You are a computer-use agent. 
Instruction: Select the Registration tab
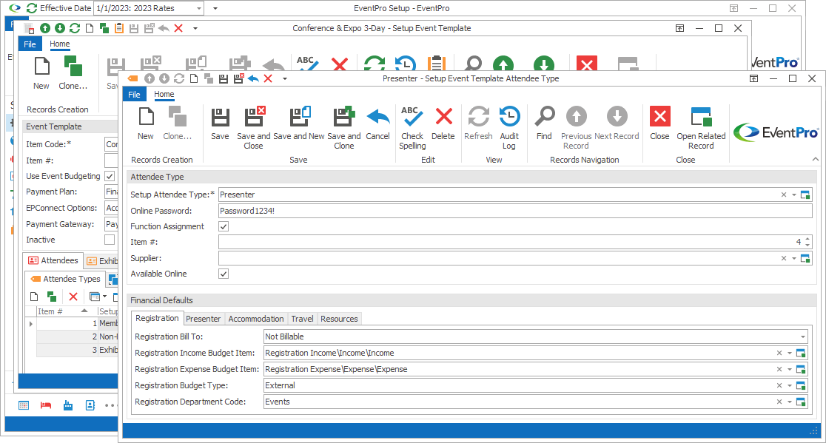tap(157, 318)
